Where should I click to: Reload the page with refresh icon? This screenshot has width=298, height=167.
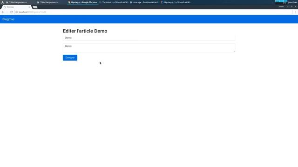tap(11, 12)
